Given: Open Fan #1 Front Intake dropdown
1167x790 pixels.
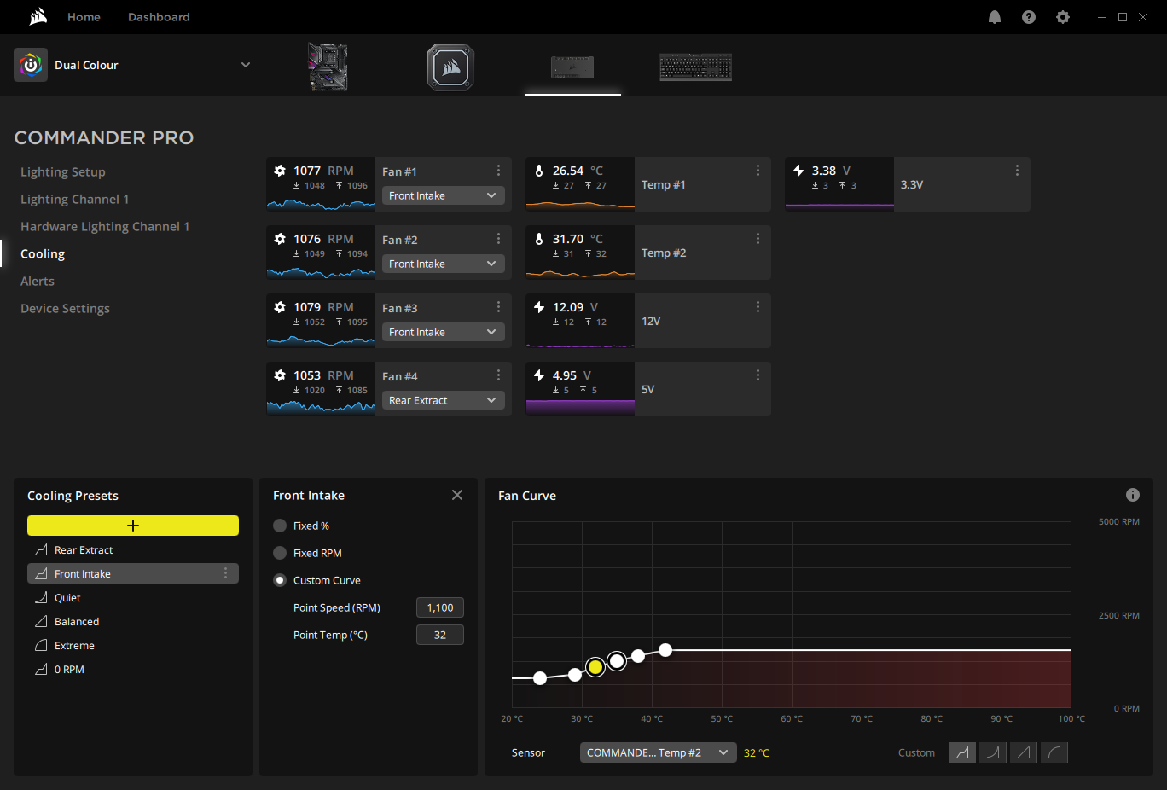Looking at the screenshot, I should (x=444, y=195).
